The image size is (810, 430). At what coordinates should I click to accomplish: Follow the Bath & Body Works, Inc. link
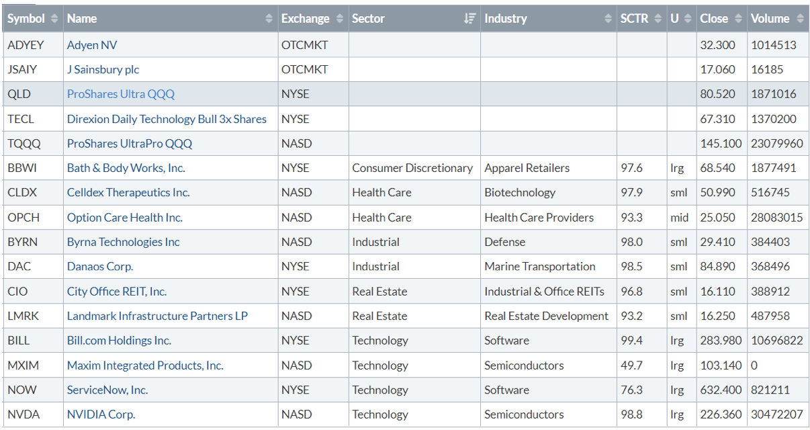126,168
